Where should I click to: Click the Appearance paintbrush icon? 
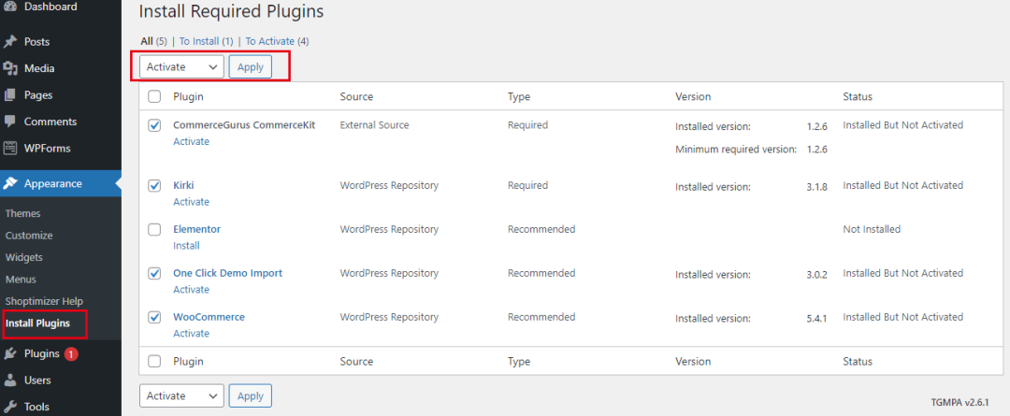tap(11, 183)
